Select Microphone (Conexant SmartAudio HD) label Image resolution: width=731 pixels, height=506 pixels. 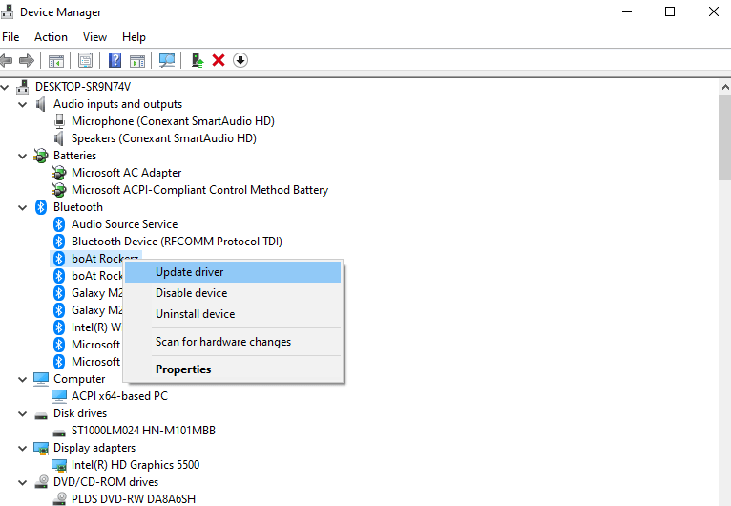pos(173,121)
